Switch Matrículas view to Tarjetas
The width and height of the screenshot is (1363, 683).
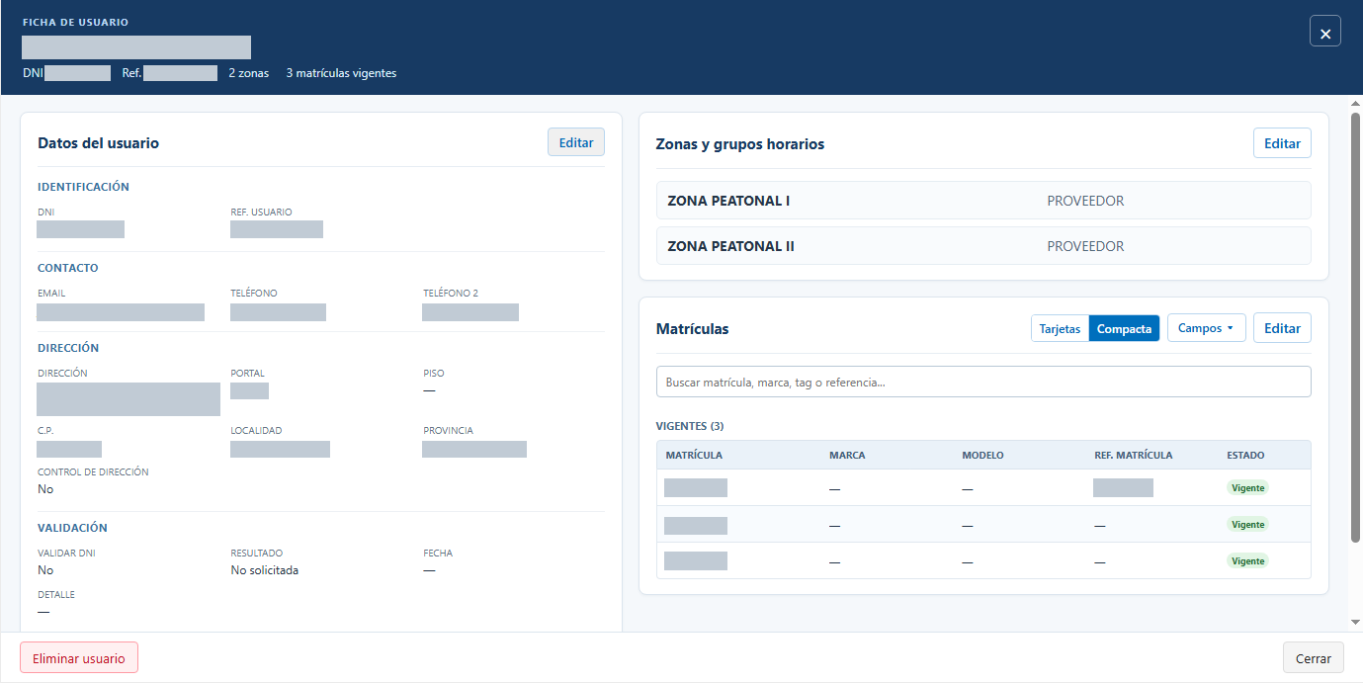coord(1060,329)
